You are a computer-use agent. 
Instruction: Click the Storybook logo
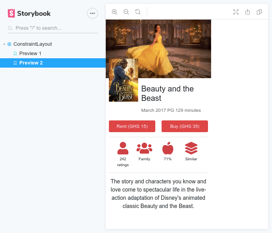click(29, 13)
